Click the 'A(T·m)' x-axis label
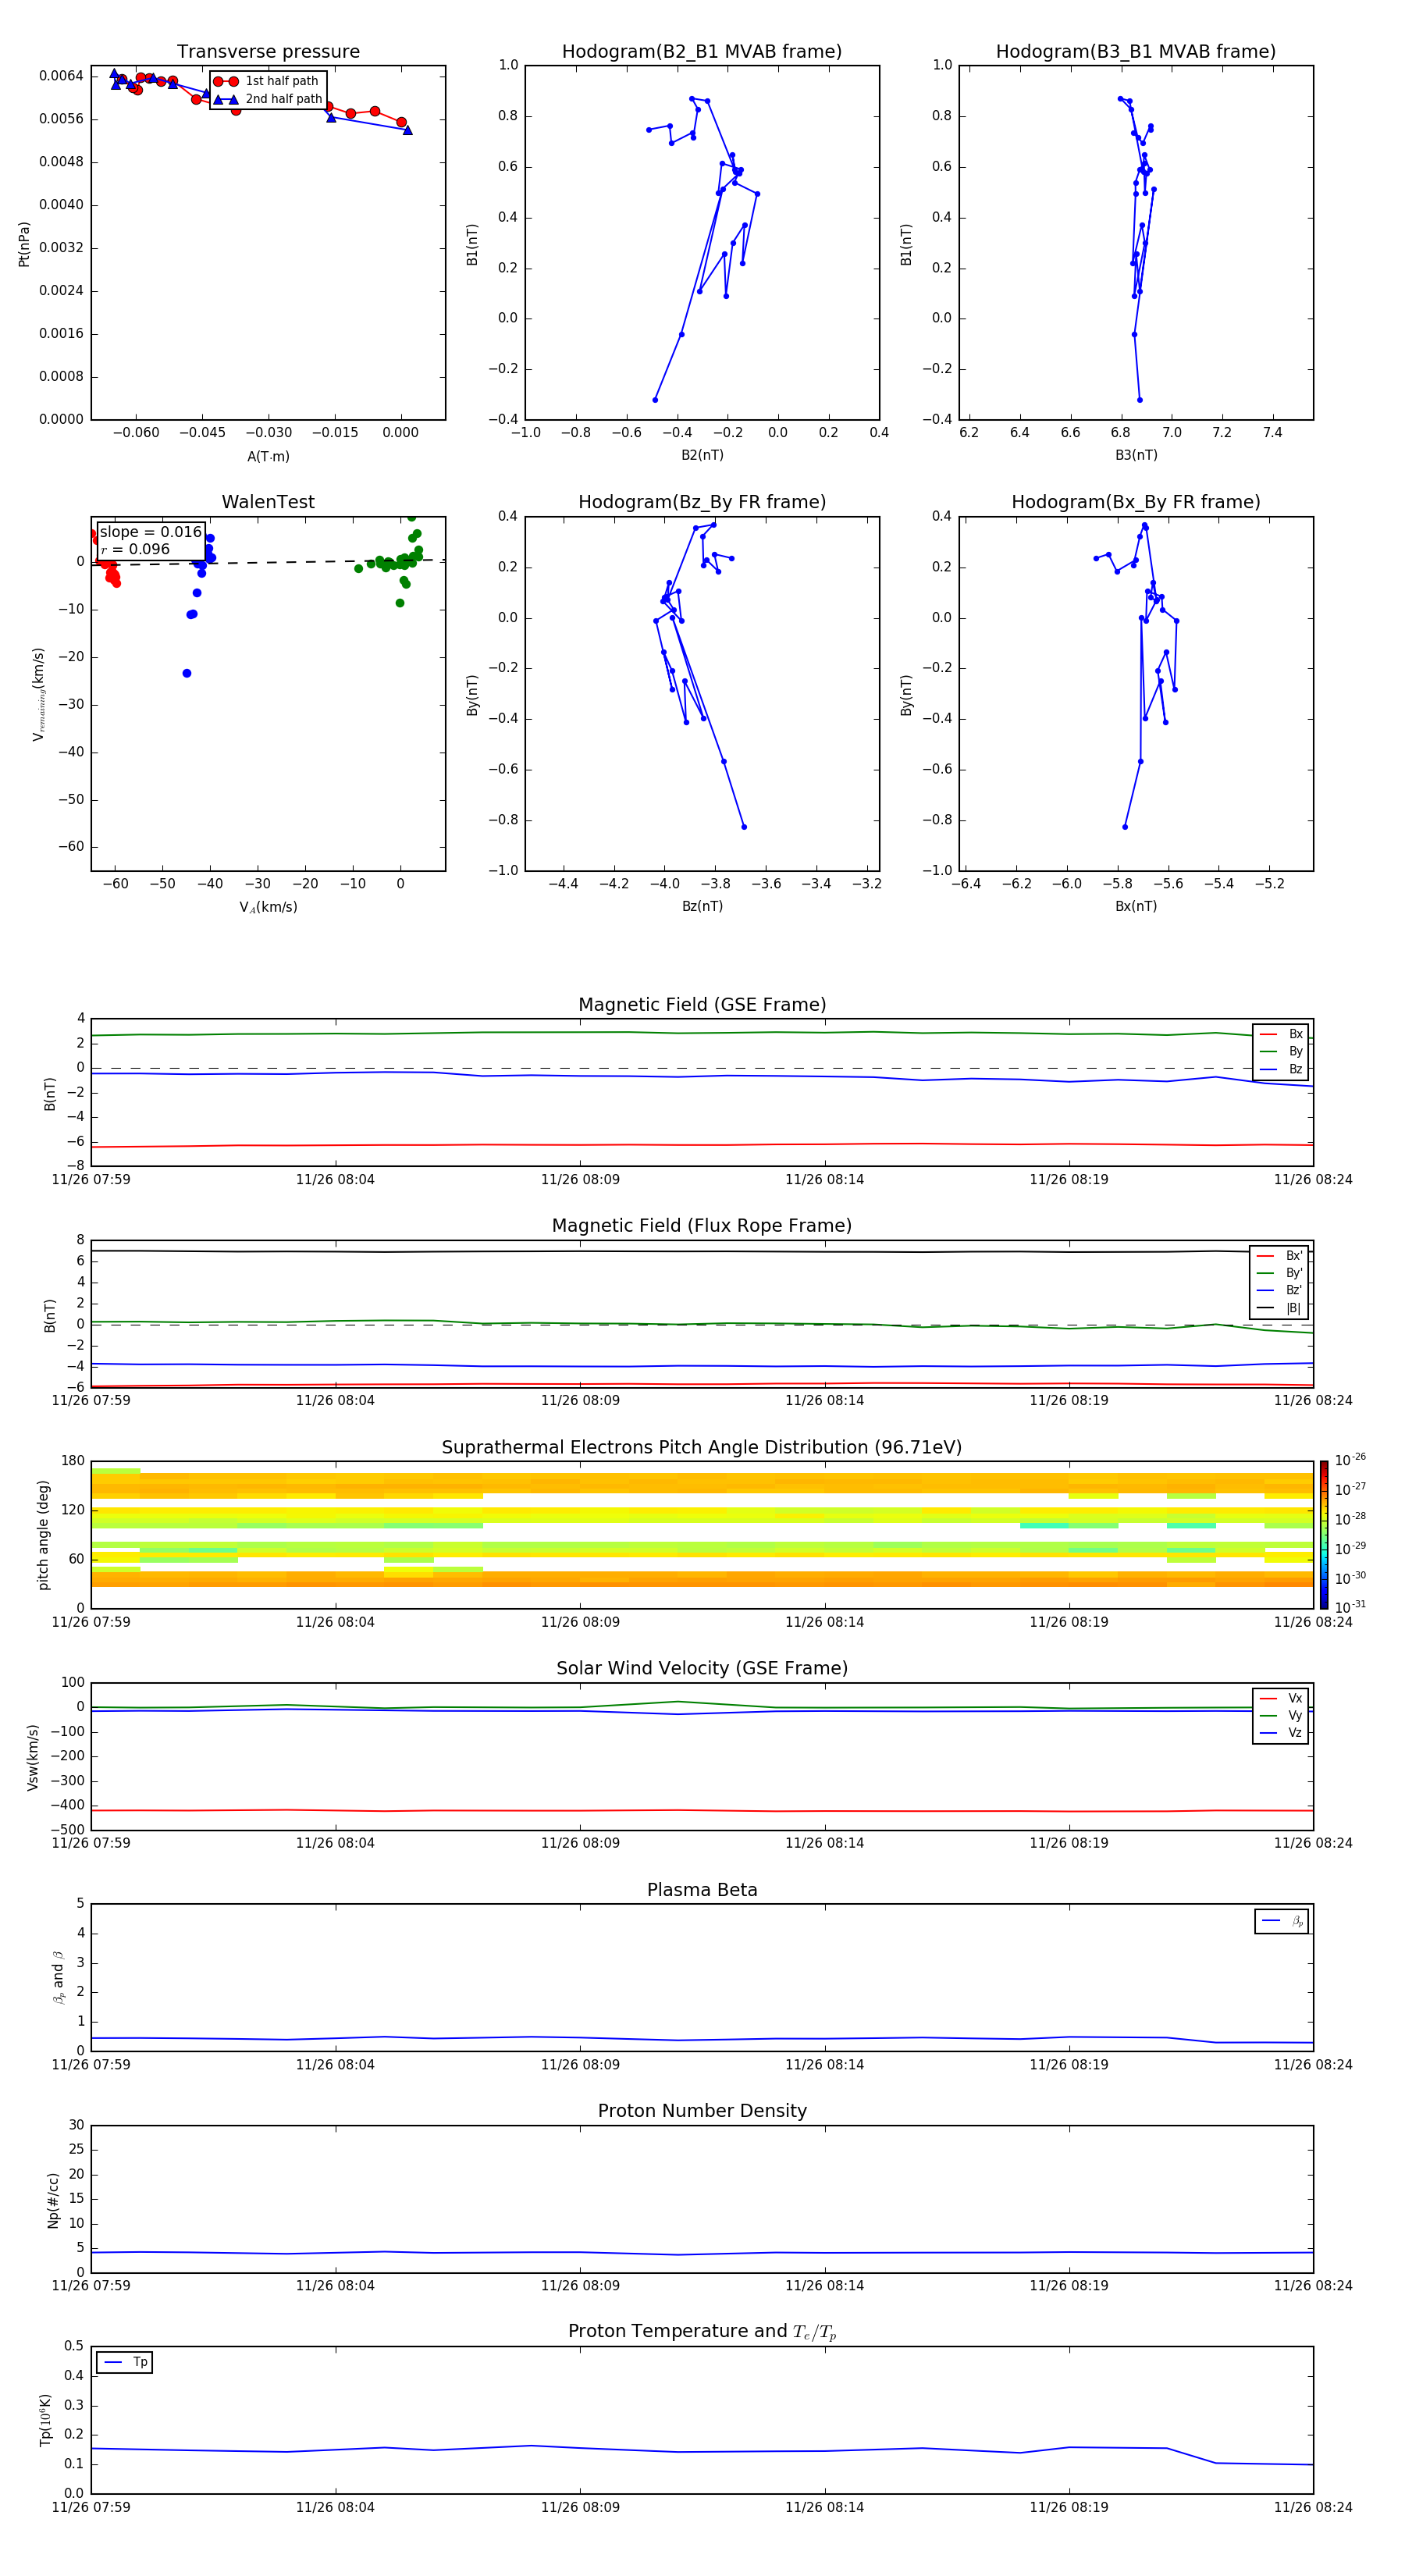1405x2576 pixels. click(268, 457)
